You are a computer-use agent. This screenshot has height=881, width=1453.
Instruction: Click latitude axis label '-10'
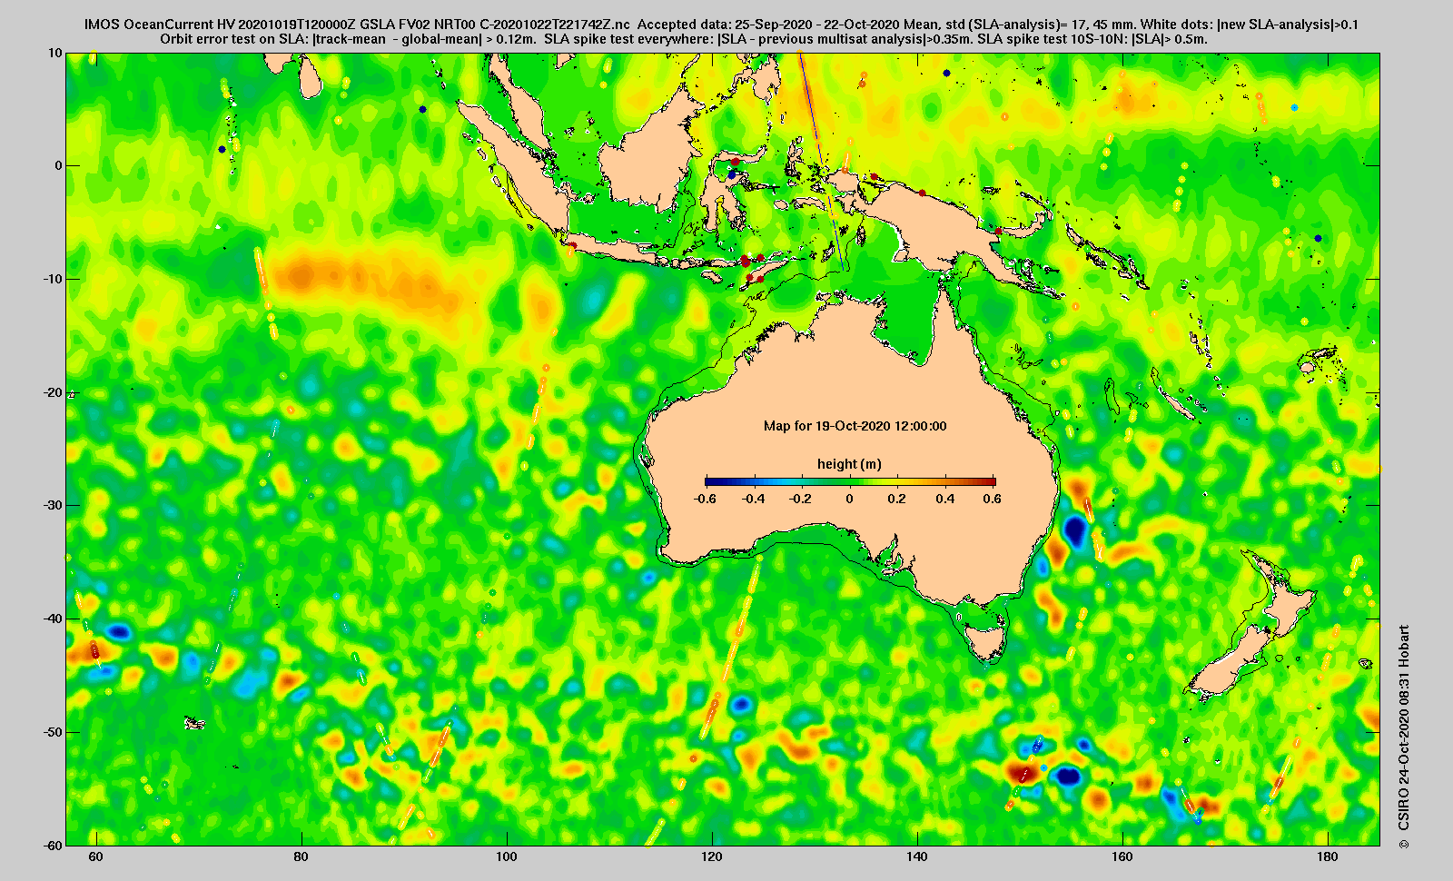pyautogui.click(x=53, y=279)
